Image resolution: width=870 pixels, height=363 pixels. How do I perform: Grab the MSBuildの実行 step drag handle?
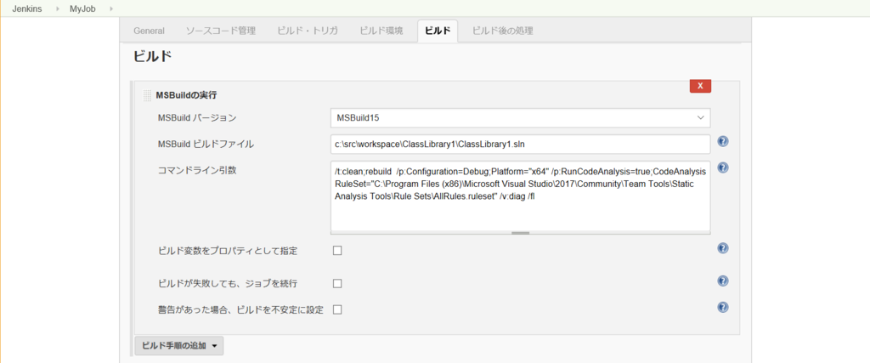click(x=147, y=95)
